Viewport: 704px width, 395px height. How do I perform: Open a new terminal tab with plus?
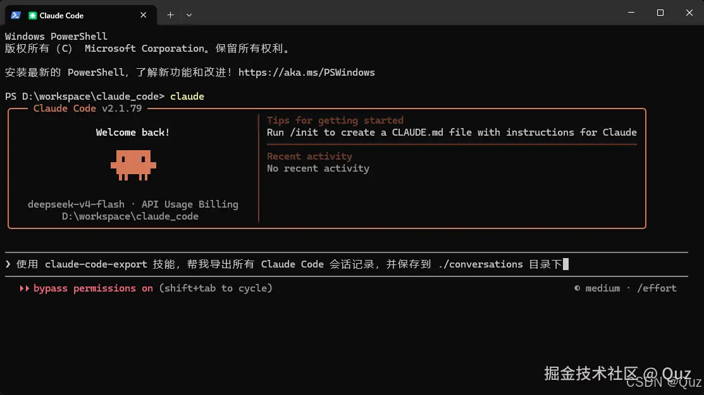pos(170,15)
